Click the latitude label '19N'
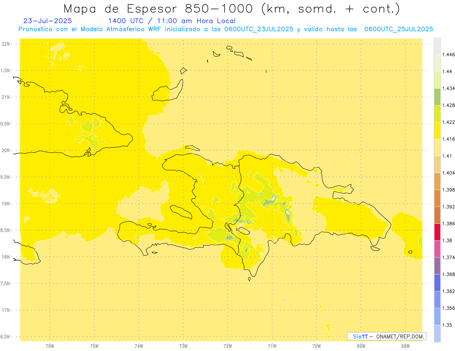This screenshot has height=351, width=455. click(x=6, y=204)
